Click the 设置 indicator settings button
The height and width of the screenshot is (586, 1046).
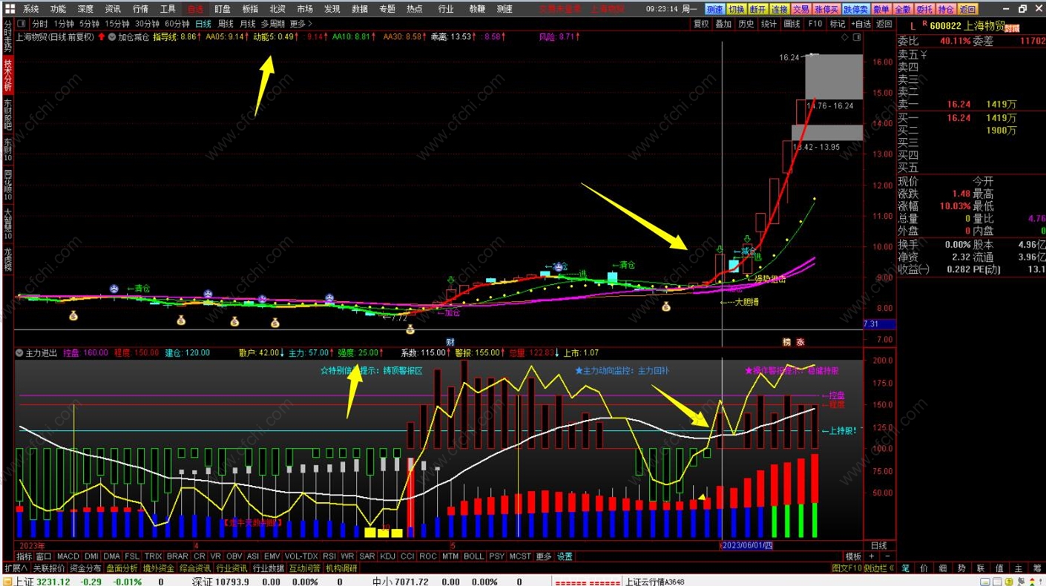click(565, 556)
